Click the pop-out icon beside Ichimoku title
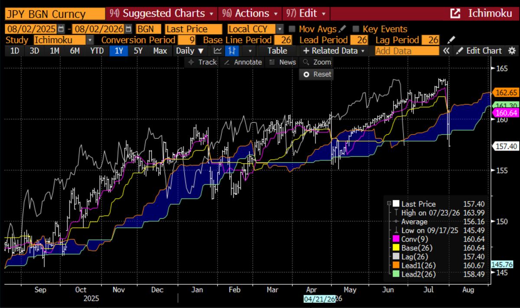This screenshot has height=308, width=520. pos(455,13)
